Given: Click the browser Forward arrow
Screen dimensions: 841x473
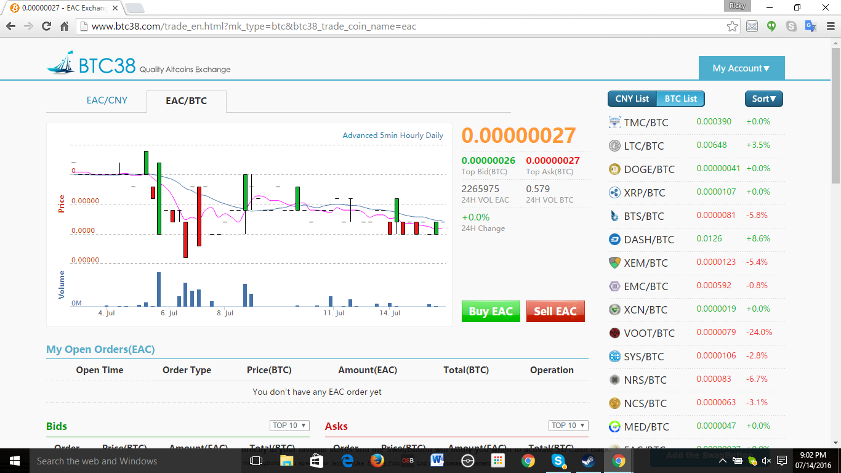Looking at the screenshot, I should 28,26.
